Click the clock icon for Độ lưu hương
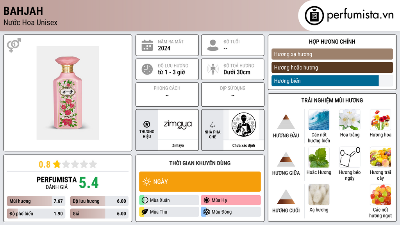400x225 pixels. (x=147, y=69)
